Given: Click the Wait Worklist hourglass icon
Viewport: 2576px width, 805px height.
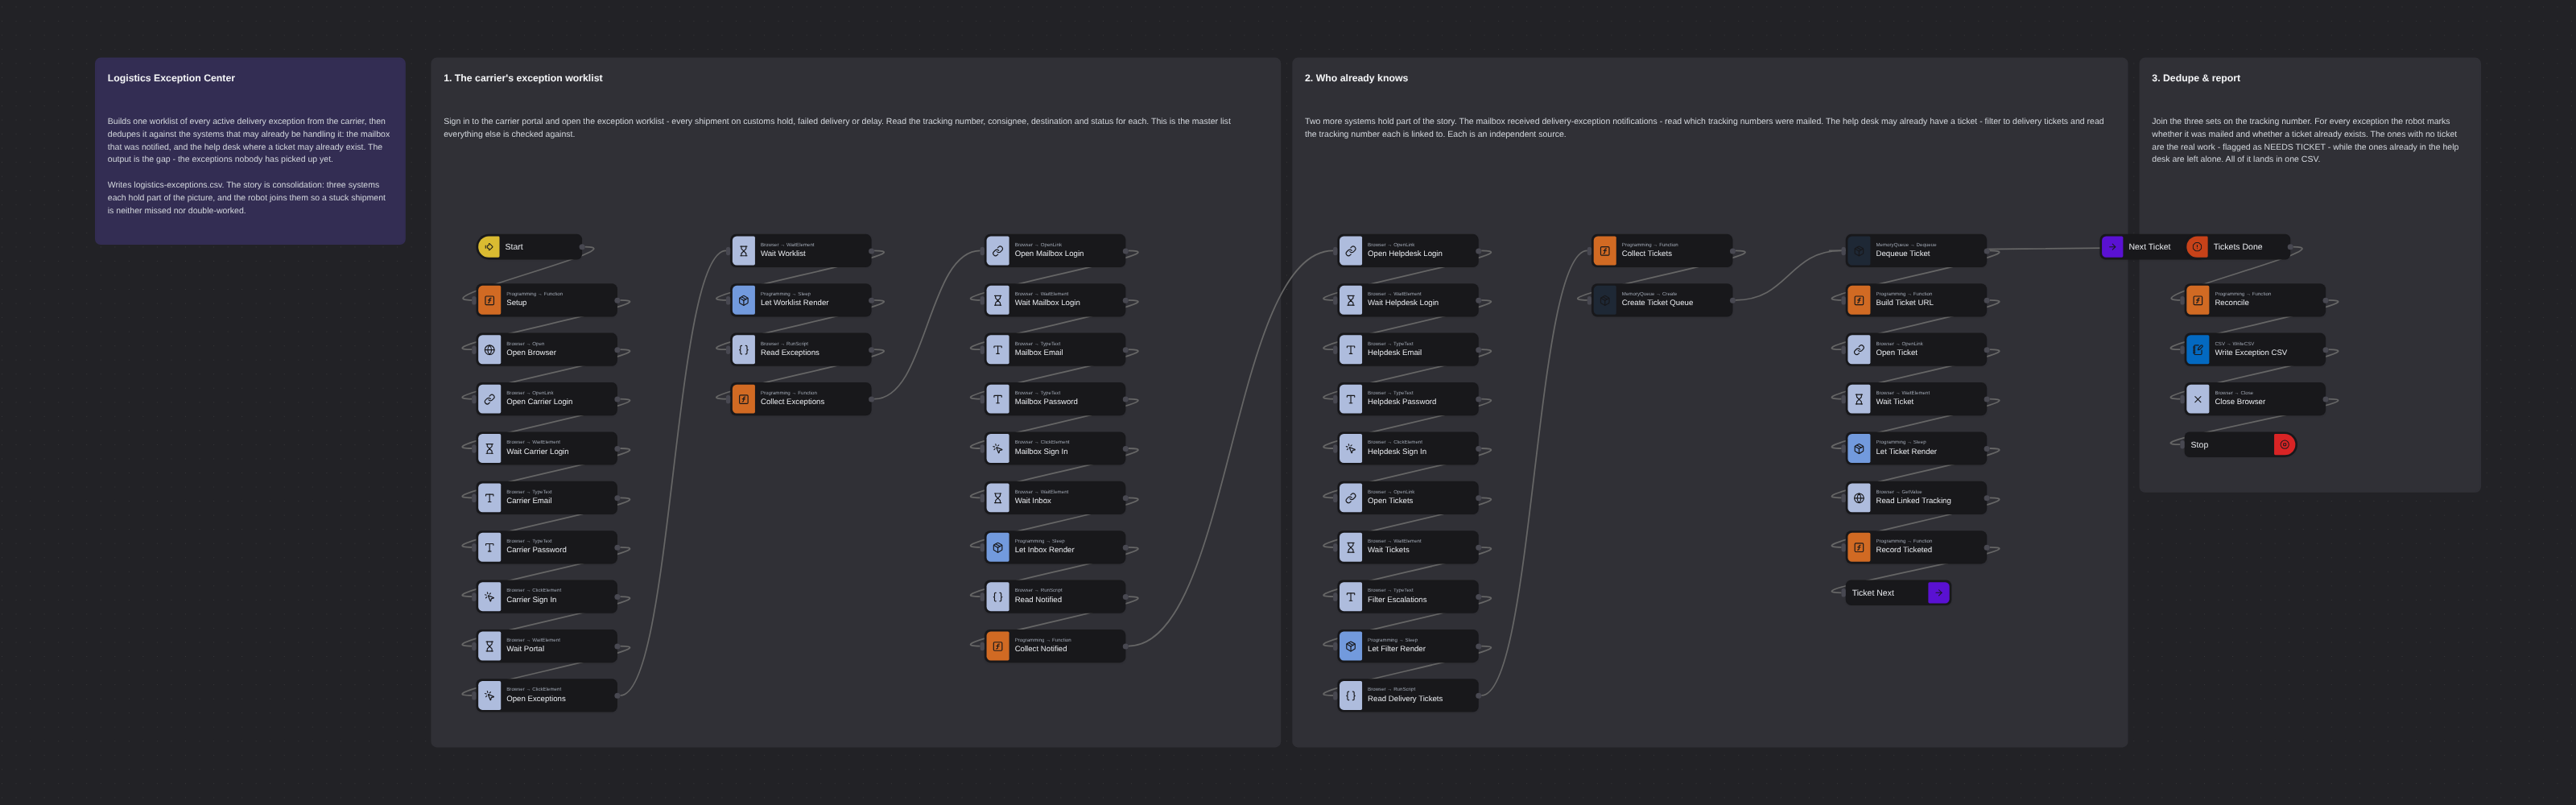Looking at the screenshot, I should 743,251.
